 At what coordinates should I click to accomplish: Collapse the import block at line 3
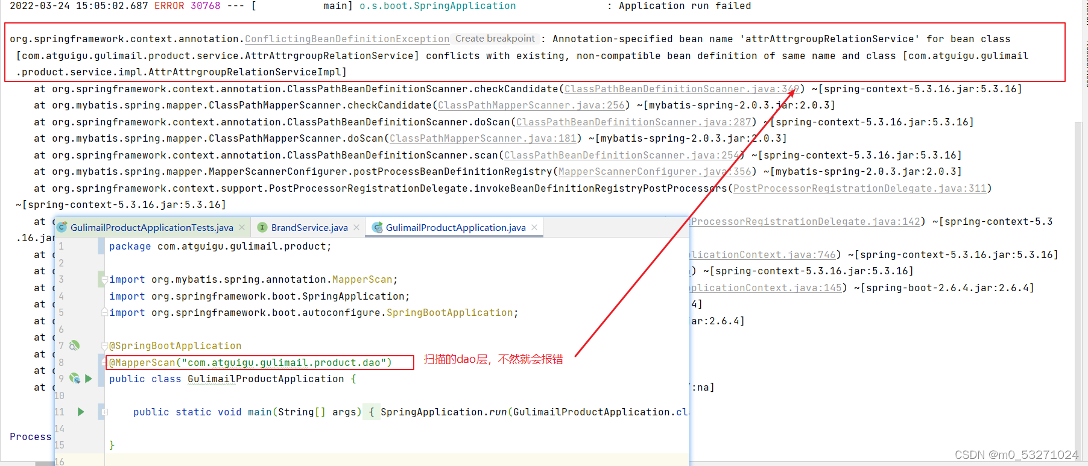[104, 279]
